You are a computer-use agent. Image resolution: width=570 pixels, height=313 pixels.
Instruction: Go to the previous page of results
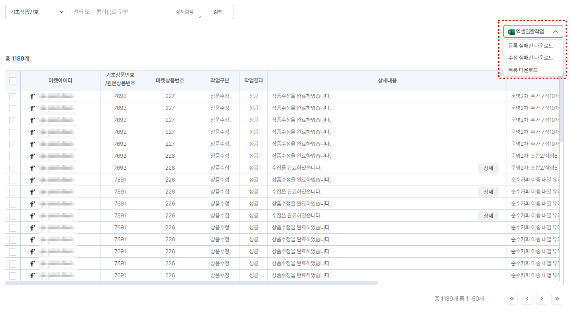click(x=527, y=299)
